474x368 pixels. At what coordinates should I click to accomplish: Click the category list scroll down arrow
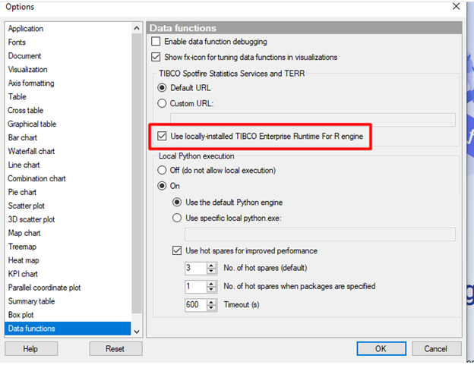tap(137, 332)
